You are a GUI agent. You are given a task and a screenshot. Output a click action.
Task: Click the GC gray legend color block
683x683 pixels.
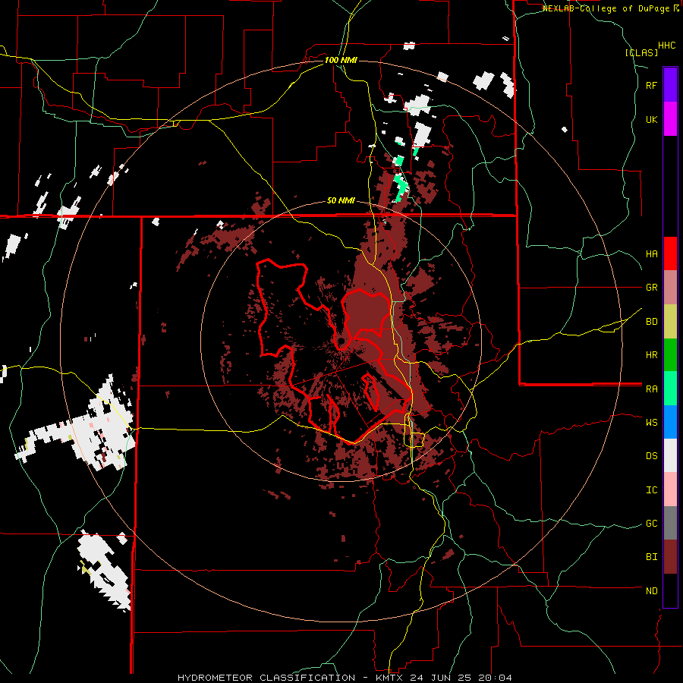[670, 523]
